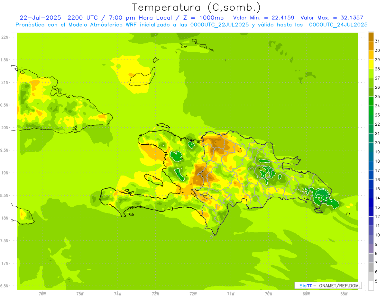Click the '24' value on the color scale

point(378,106)
